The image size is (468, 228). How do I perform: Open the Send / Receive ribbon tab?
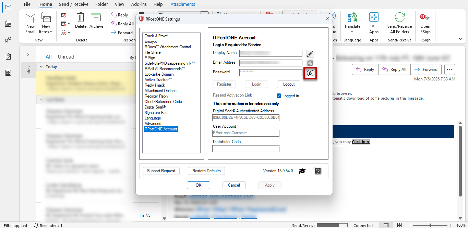[x=74, y=4]
